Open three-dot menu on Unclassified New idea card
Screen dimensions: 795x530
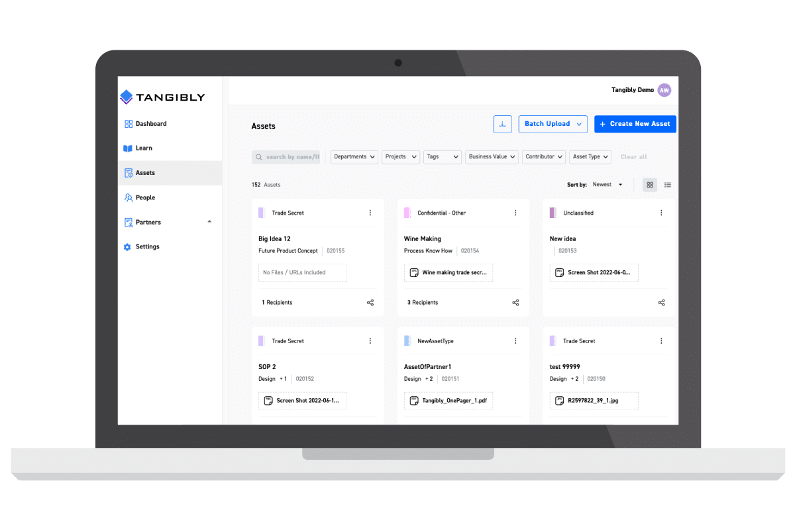pos(661,212)
